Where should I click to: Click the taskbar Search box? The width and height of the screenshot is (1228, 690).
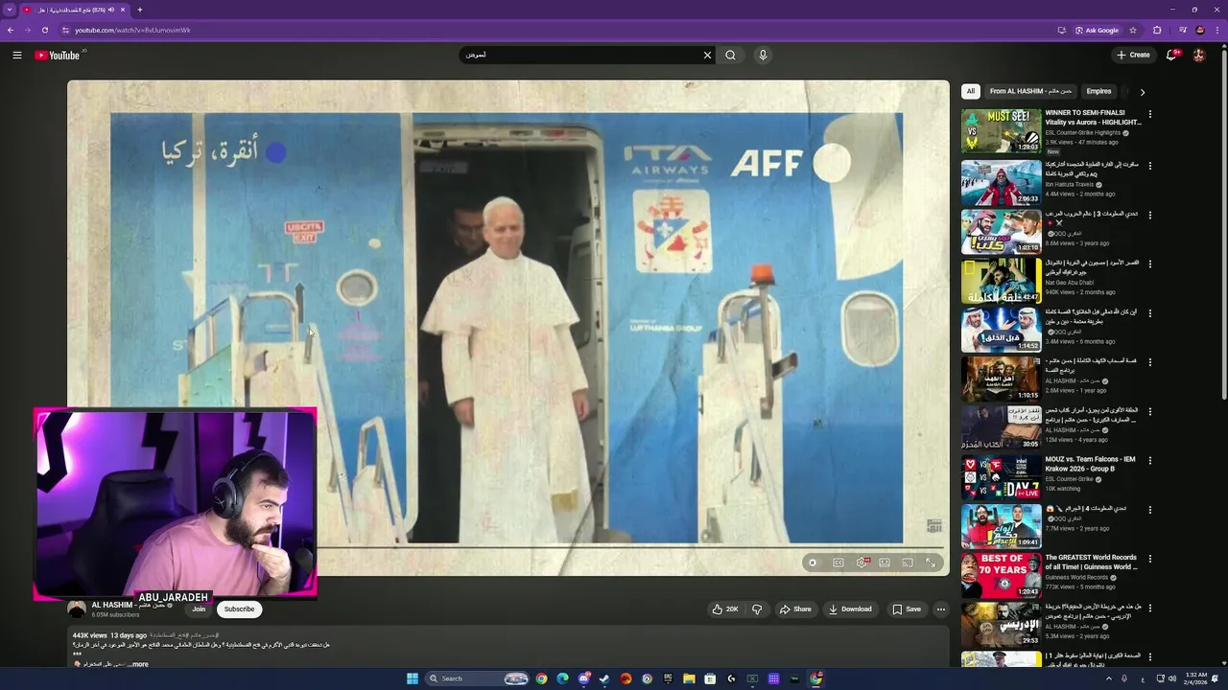click(x=478, y=678)
